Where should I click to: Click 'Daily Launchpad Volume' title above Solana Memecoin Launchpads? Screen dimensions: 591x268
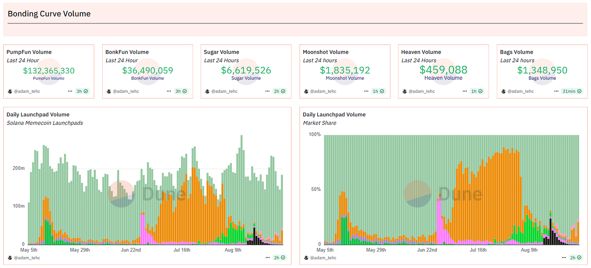[38, 115]
